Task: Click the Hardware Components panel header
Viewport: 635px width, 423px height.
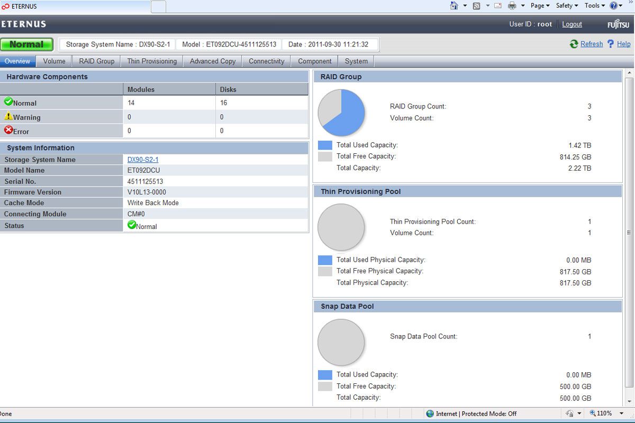Action: 154,77
